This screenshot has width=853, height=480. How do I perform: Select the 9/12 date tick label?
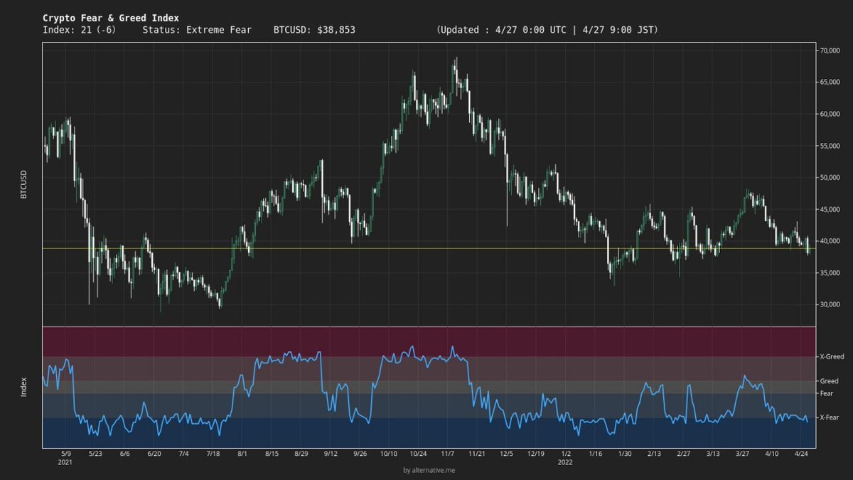click(330, 453)
